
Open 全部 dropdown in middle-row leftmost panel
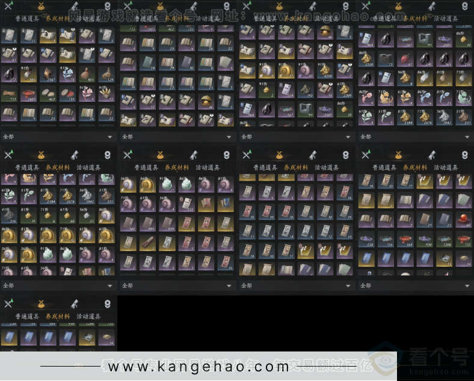(x=58, y=285)
